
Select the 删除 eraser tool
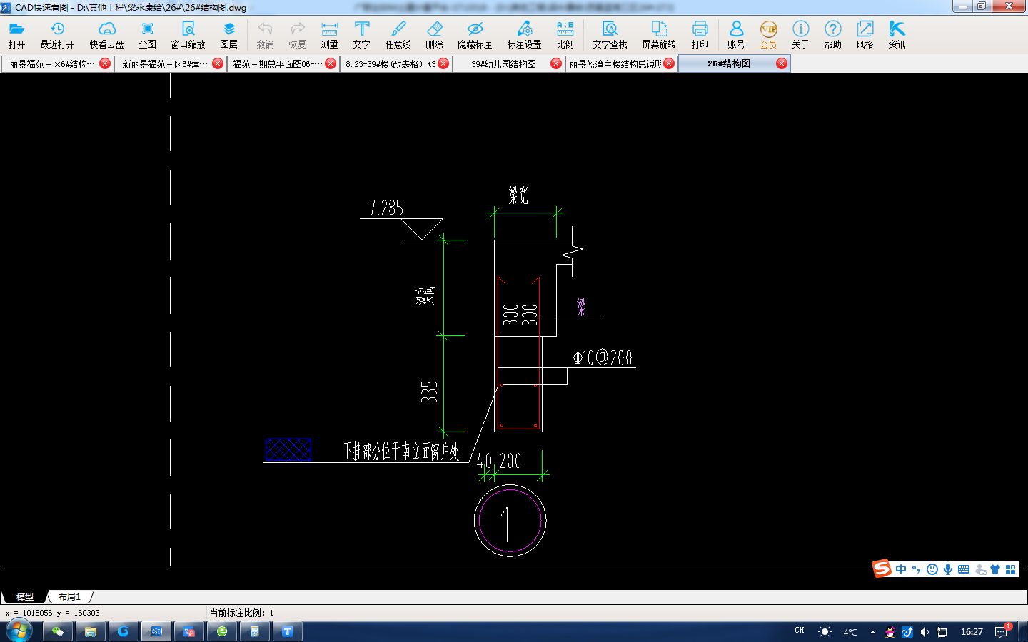pyautogui.click(x=434, y=34)
